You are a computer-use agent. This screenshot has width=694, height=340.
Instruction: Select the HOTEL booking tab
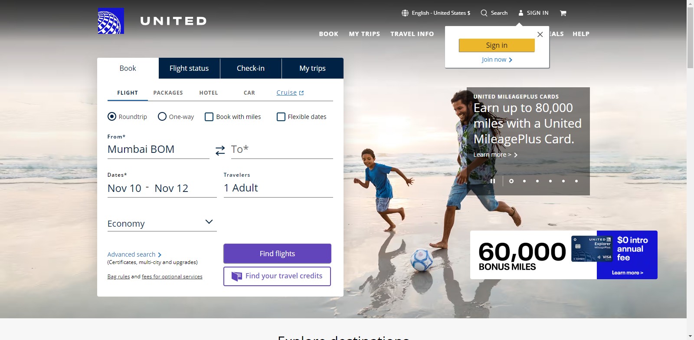(209, 93)
